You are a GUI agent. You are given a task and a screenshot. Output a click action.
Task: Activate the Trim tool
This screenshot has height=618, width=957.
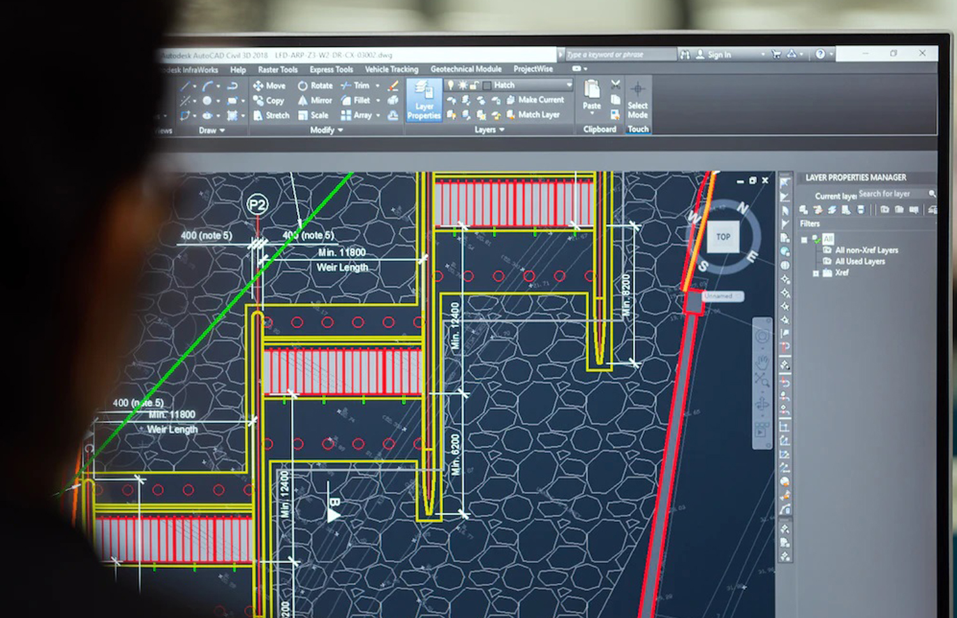tap(355, 85)
